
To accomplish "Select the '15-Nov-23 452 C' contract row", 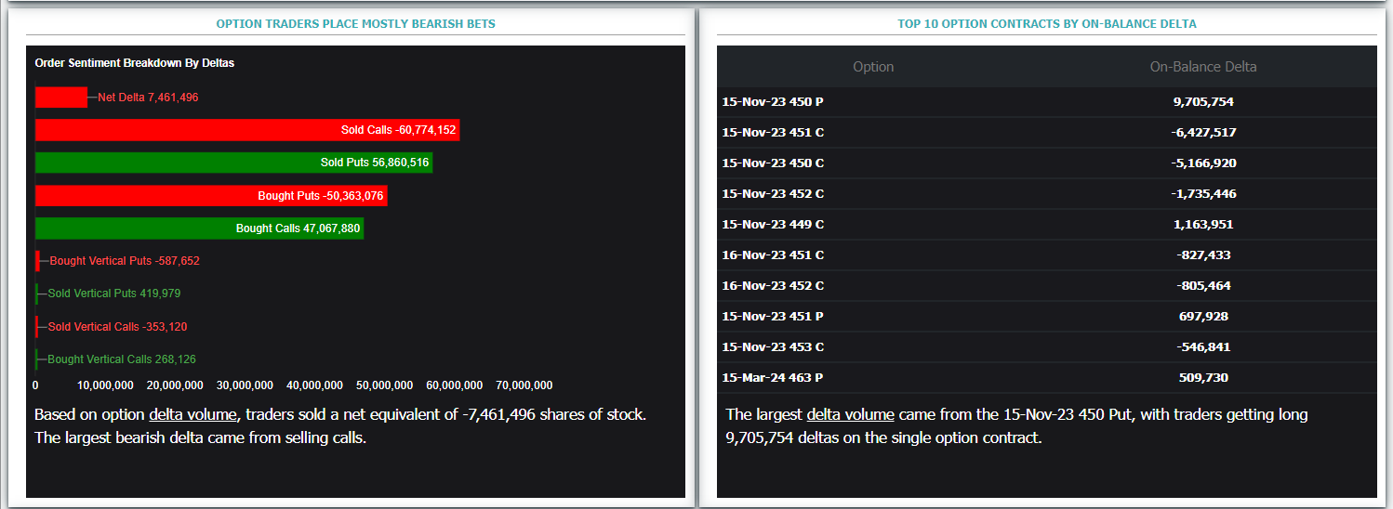I will click(x=1047, y=194).
